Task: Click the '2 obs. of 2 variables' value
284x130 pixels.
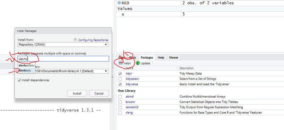Action: coord(208,3)
